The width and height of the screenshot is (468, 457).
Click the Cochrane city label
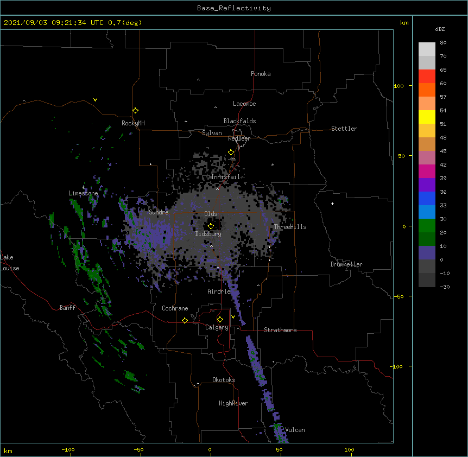(175, 308)
